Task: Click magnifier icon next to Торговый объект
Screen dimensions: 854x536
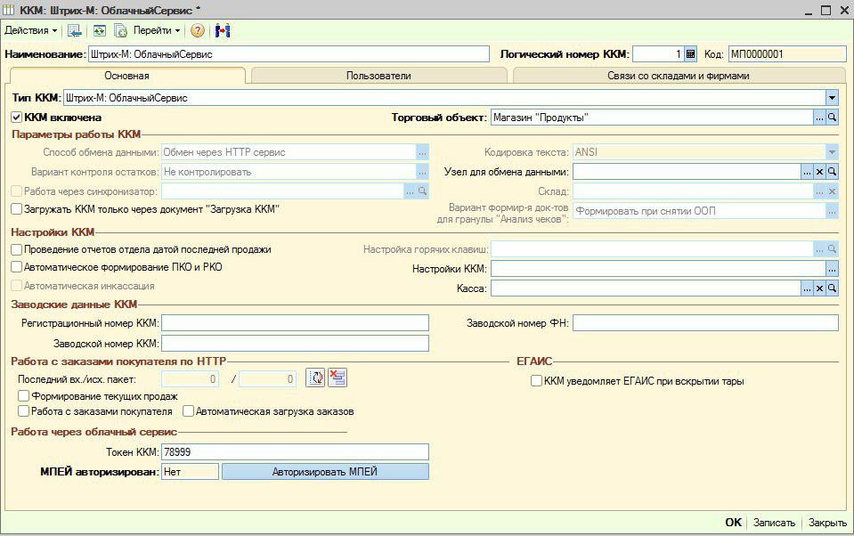Action: click(x=832, y=118)
